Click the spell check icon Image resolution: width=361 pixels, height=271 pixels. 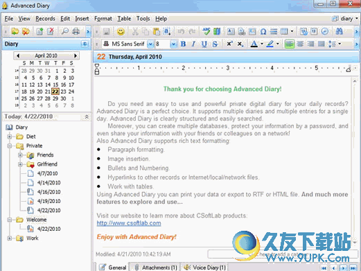(206, 31)
